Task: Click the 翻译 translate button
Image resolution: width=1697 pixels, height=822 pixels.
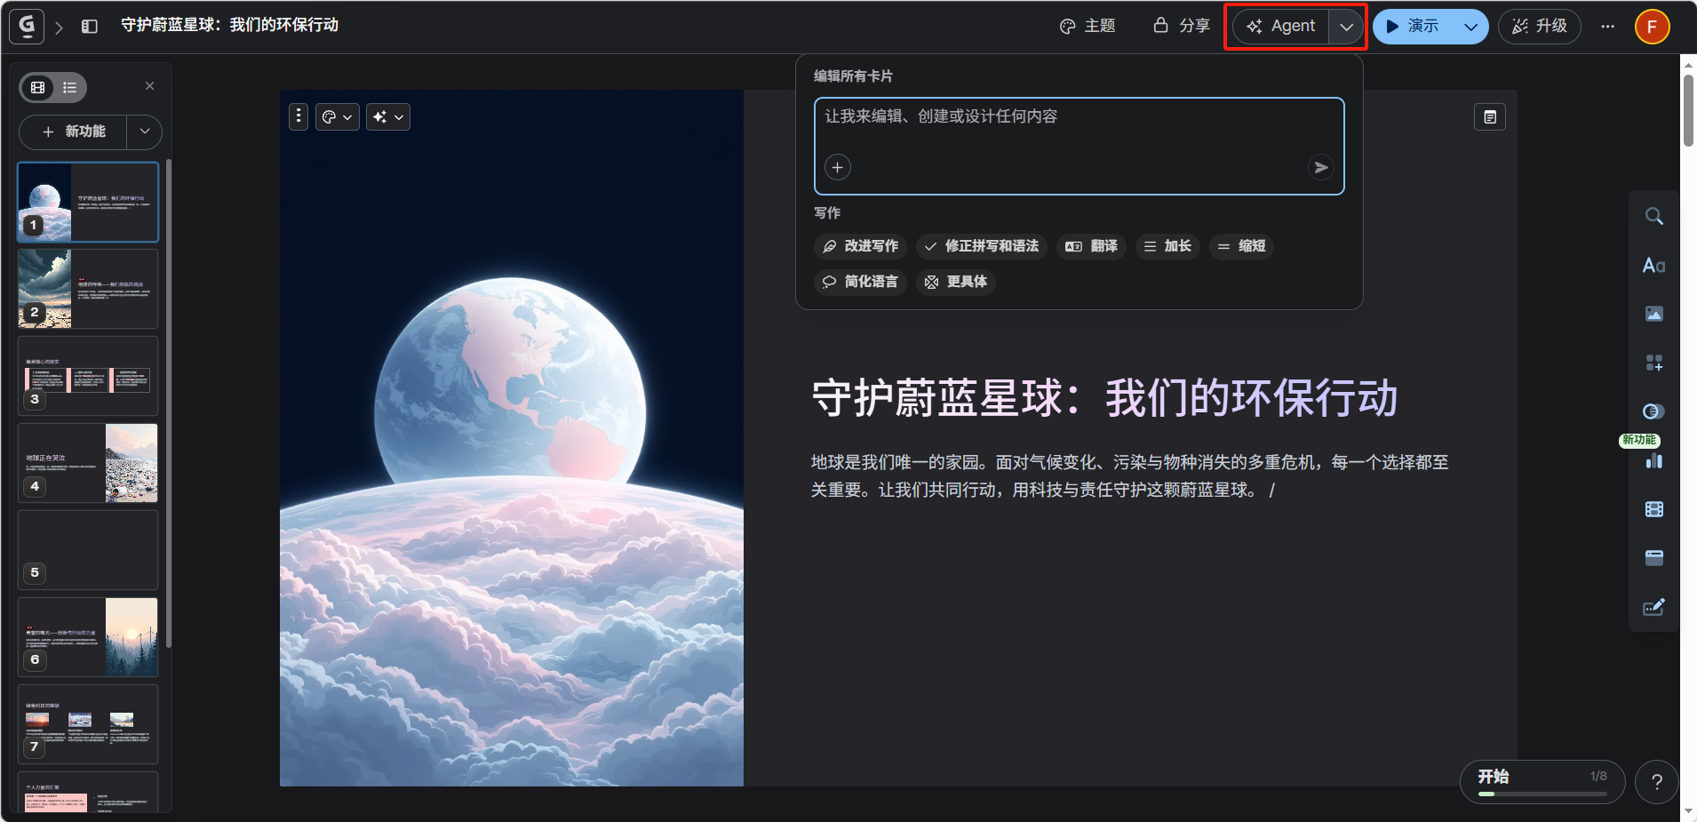Action: (1092, 246)
